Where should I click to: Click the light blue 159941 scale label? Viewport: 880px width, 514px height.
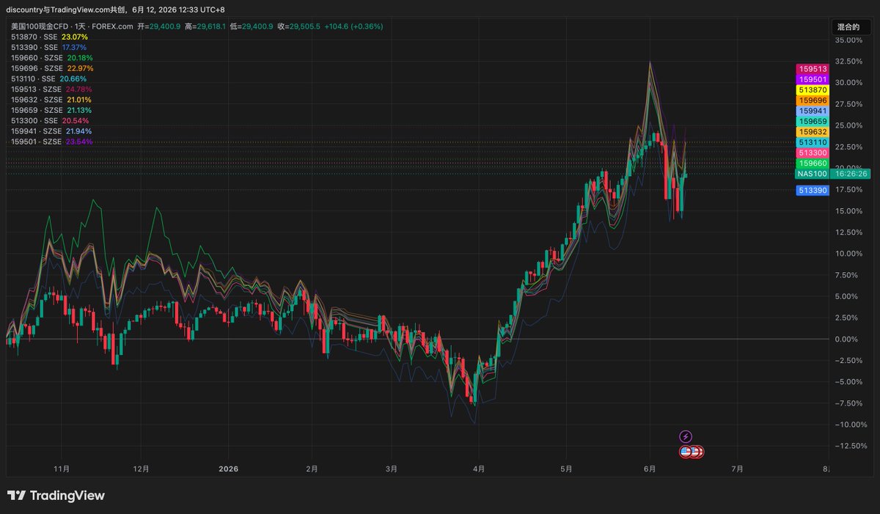pyautogui.click(x=813, y=111)
